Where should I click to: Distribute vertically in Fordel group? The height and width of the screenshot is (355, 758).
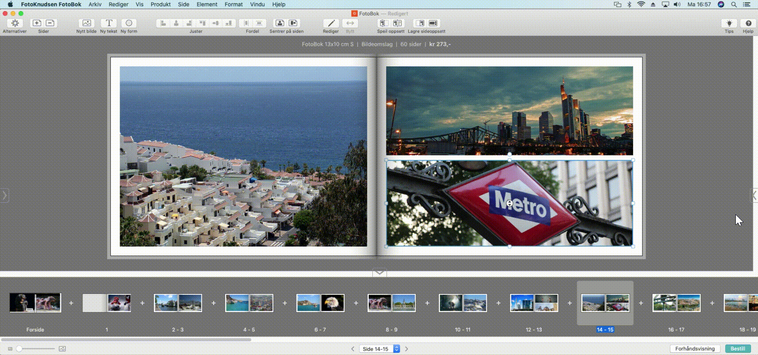coord(259,23)
